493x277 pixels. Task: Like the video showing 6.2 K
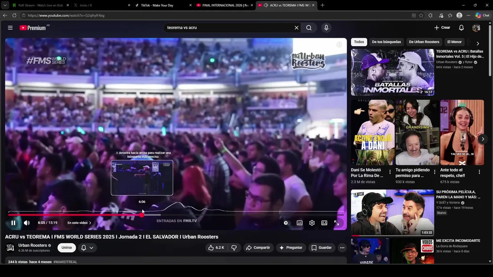point(216,248)
